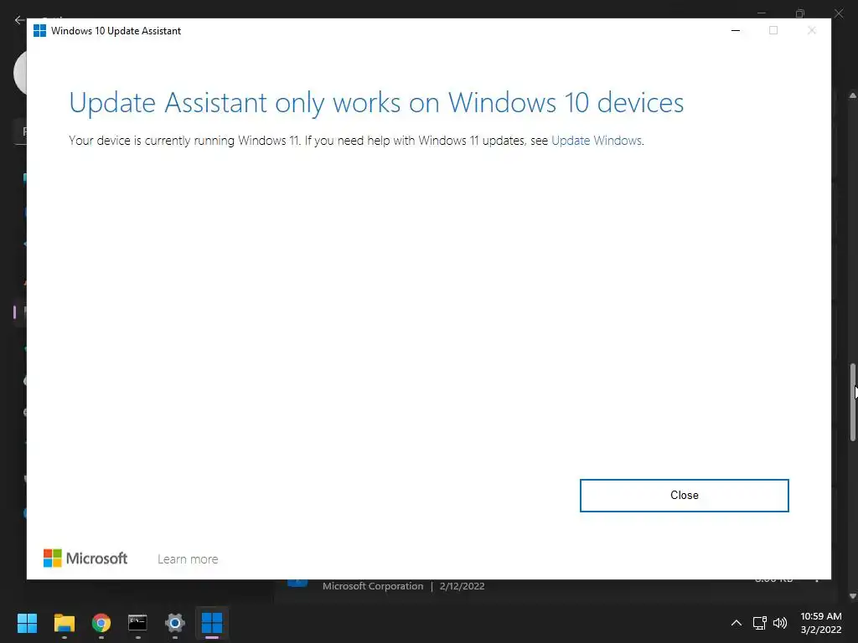
Task: Click the Microsoft logo in the footer
Action: [x=85, y=558]
